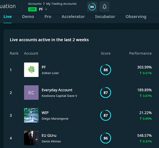
Task: Click owner name Zoltan Lizer
Action: click(x=50, y=73)
